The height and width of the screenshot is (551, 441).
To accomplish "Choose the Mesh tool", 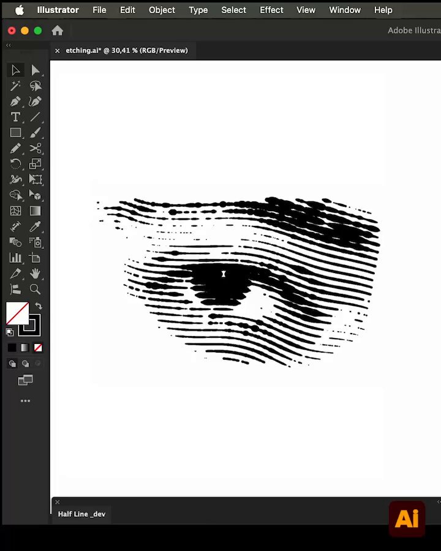I will click(15, 211).
